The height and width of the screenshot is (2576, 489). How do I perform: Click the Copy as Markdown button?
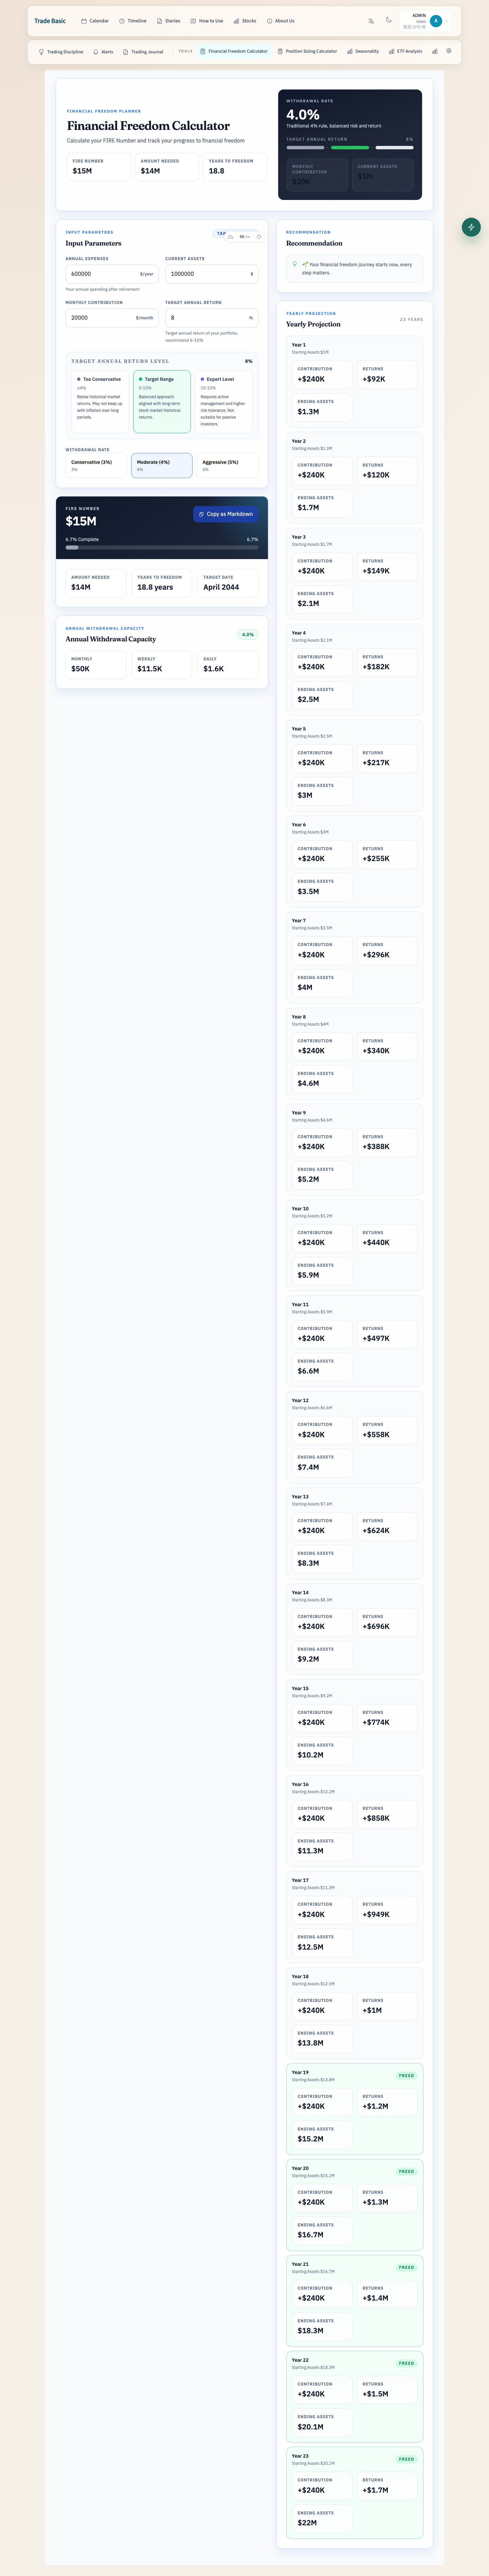[225, 514]
